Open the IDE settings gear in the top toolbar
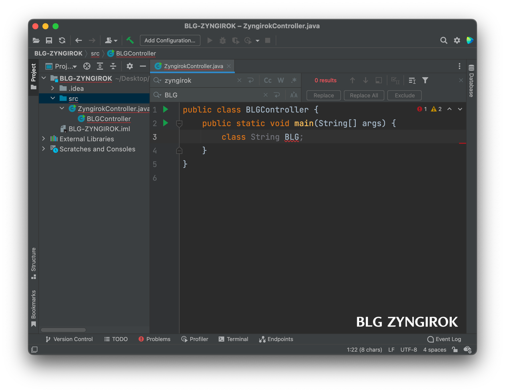505x392 pixels. click(457, 40)
